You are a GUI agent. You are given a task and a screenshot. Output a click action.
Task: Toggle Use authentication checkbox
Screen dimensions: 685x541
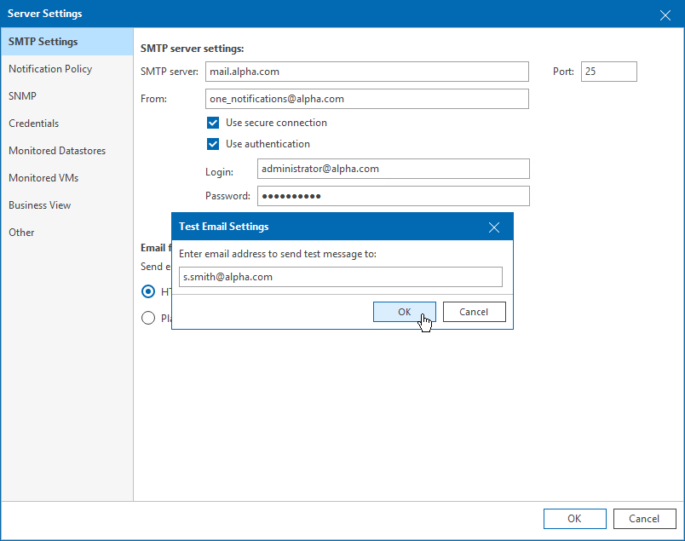coord(214,144)
